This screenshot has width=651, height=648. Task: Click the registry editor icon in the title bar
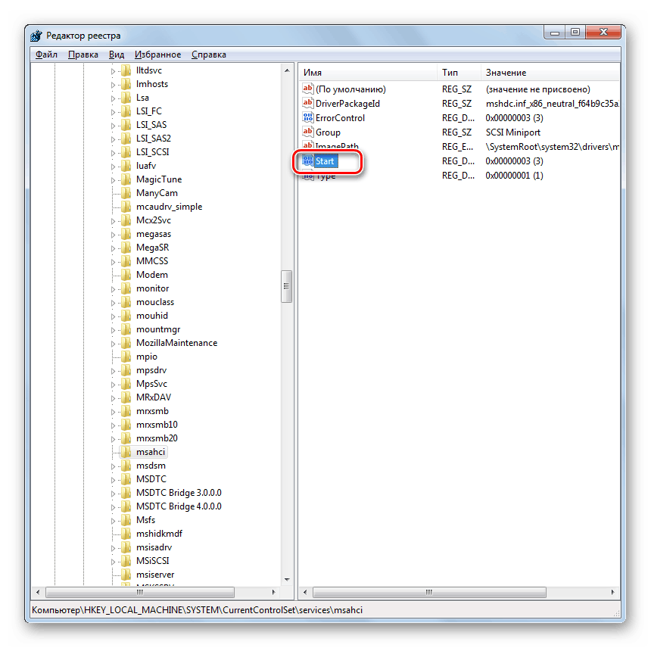click(36, 35)
